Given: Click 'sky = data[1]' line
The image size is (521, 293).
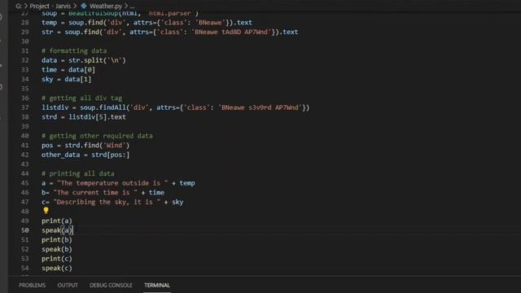Looking at the screenshot, I should [x=67, y=80].
